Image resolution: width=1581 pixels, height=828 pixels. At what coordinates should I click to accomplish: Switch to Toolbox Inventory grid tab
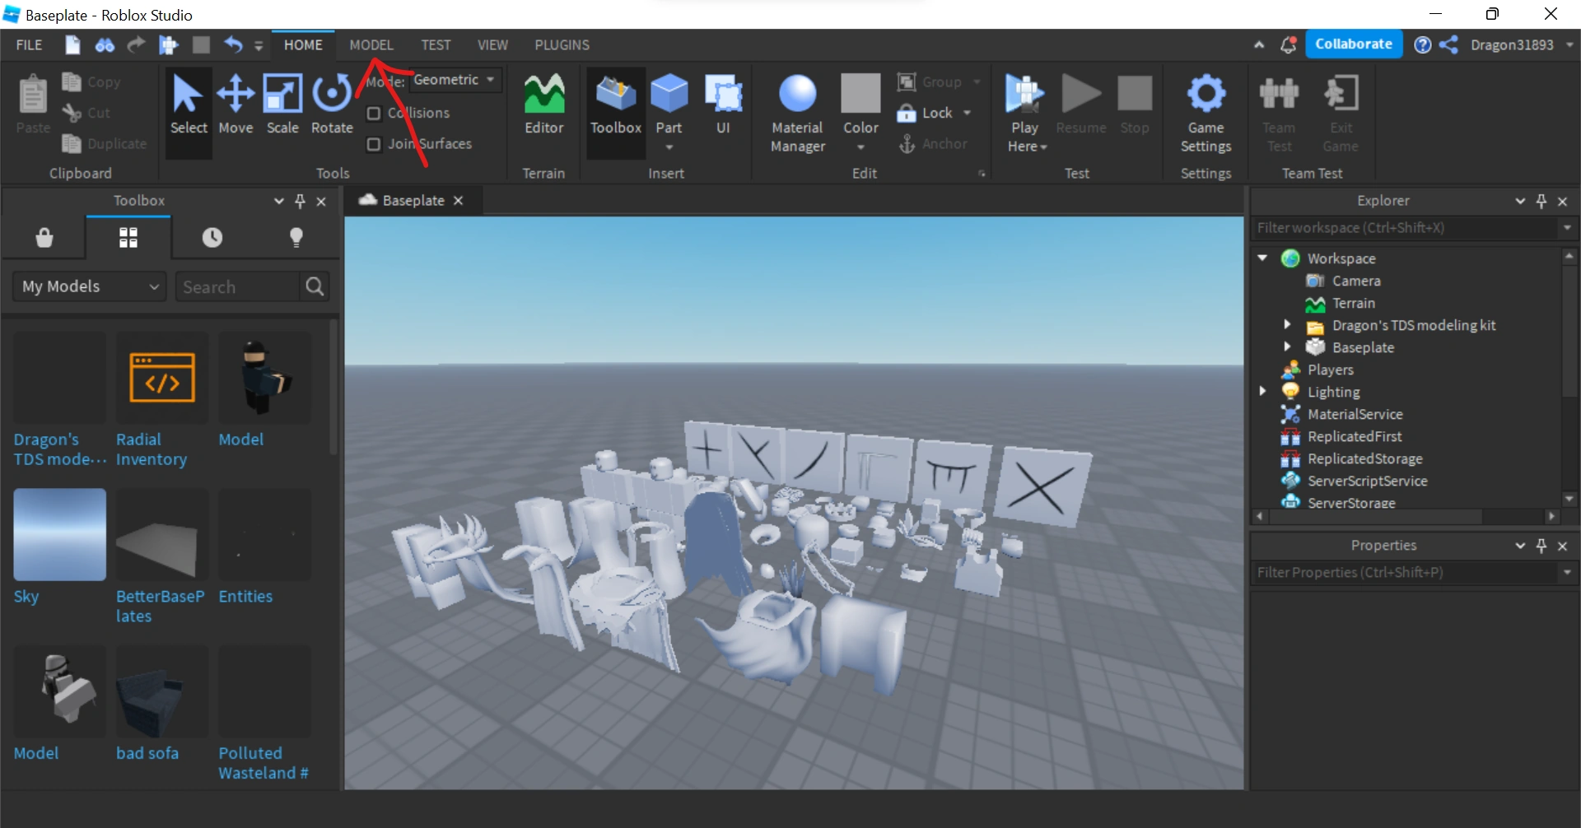(x=128, y=238)
